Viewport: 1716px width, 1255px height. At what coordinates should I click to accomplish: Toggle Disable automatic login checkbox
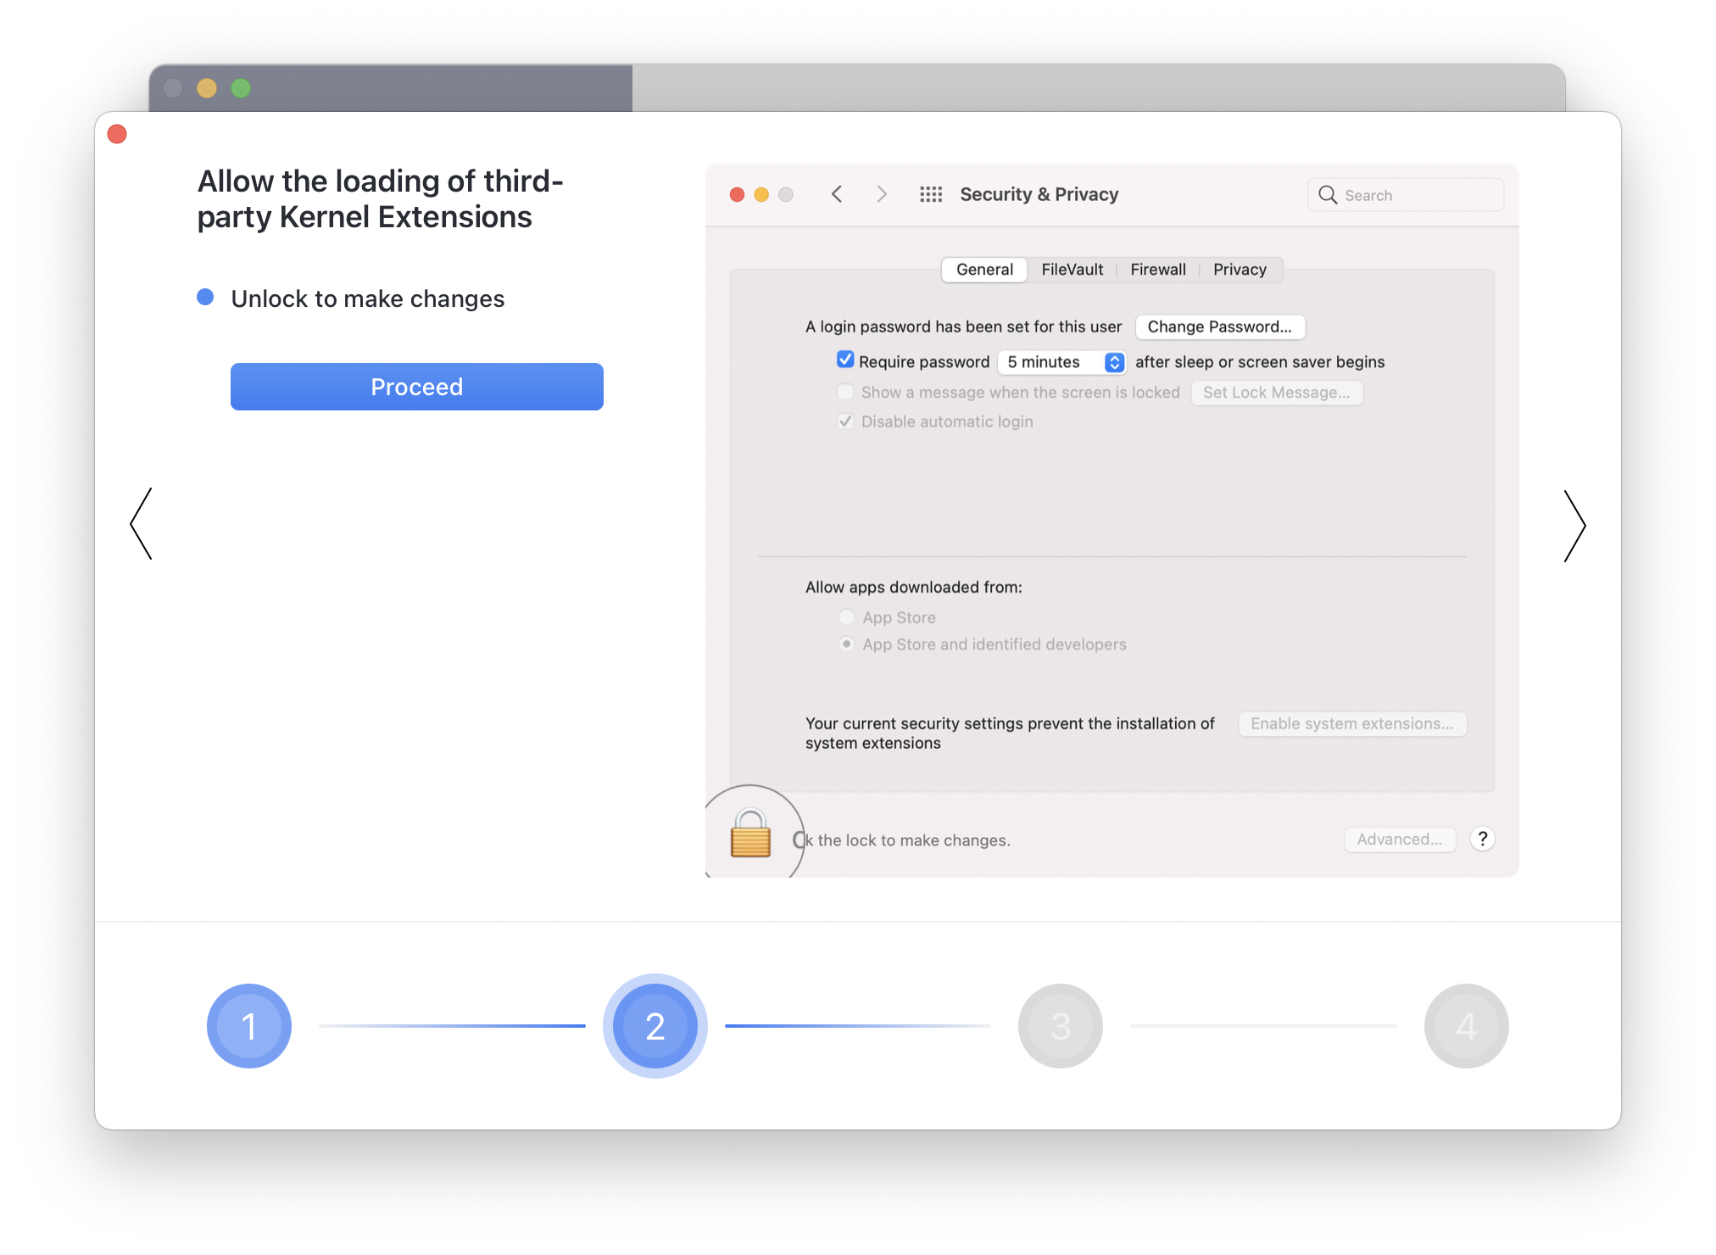[845, 421]
